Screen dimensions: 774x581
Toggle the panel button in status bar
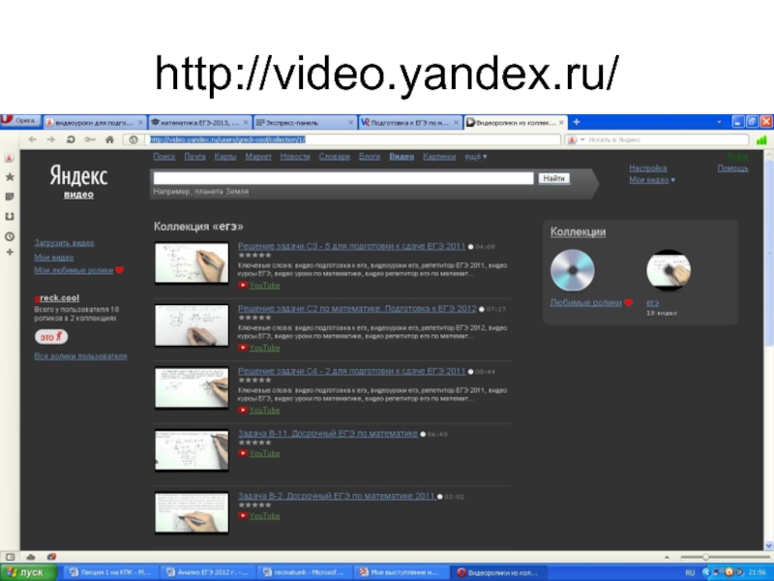click(x=10, y=557)
